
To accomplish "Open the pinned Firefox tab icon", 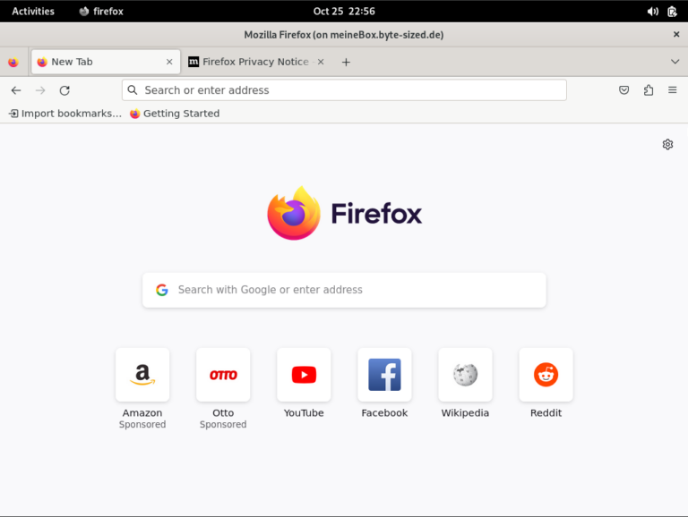I will (x=13, y=62).
